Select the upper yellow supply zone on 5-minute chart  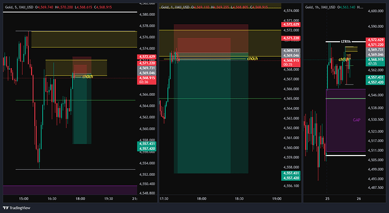[x=84, y=39]
